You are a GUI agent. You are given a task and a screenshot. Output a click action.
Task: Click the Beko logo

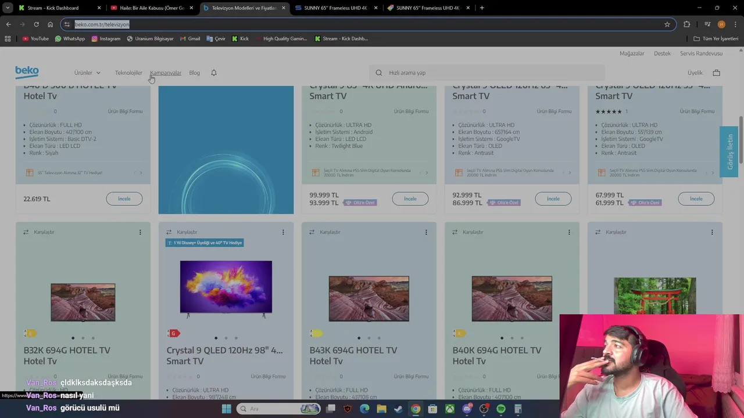click(27, 72)
